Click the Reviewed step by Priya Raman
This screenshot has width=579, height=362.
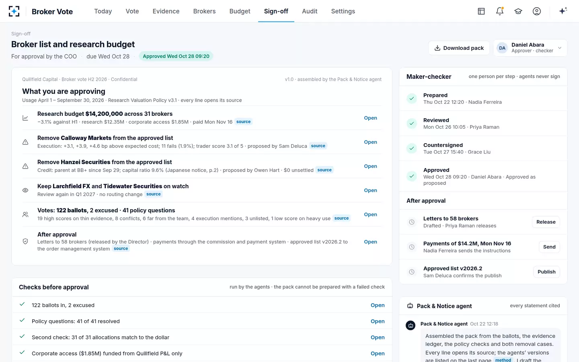[x=483, y=123]
